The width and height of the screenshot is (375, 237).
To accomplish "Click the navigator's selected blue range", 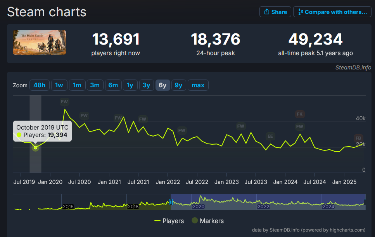I will (268, 202).
